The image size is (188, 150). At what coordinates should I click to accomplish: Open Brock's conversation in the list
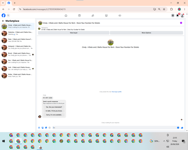pyautogui.click(x=18, y=54)
